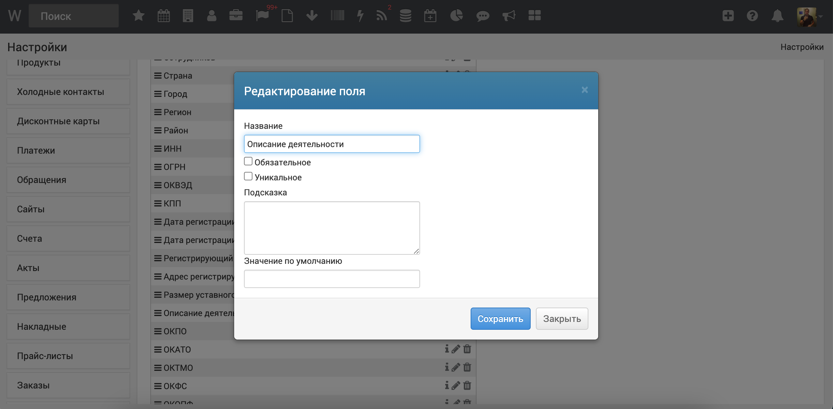Viewport: 833px width, 409px height.
Task: Open the megaphone announcements icon
Action: (508, 15)
